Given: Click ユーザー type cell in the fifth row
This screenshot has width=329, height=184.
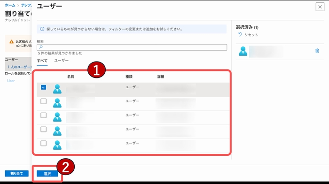Looking at the screenshot, I should (x=132, y=143).
